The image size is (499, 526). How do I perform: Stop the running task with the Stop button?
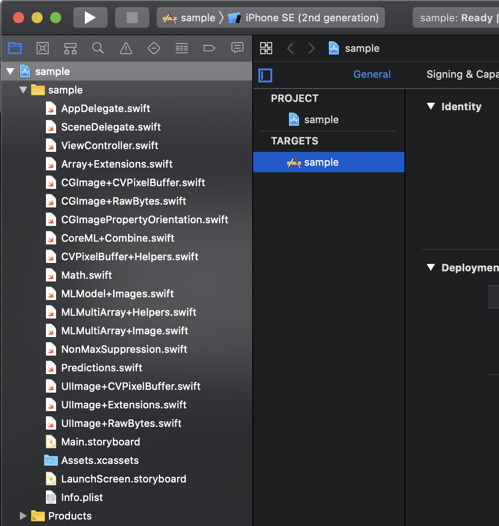coord(132,18)
